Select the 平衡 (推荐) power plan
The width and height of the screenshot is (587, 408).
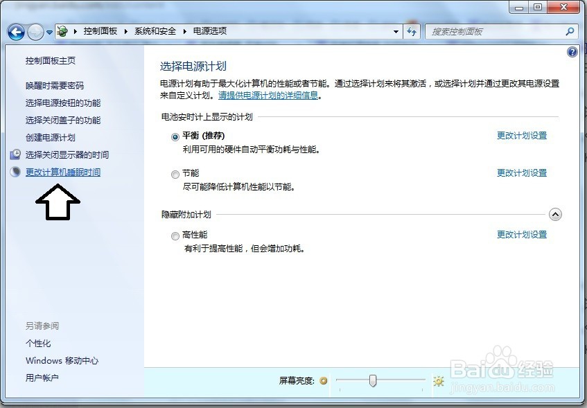pos(175,136)
